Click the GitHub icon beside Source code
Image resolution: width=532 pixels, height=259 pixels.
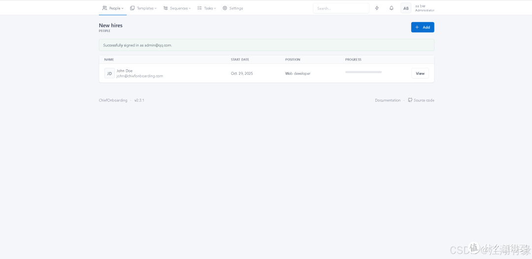click(410, 100)
